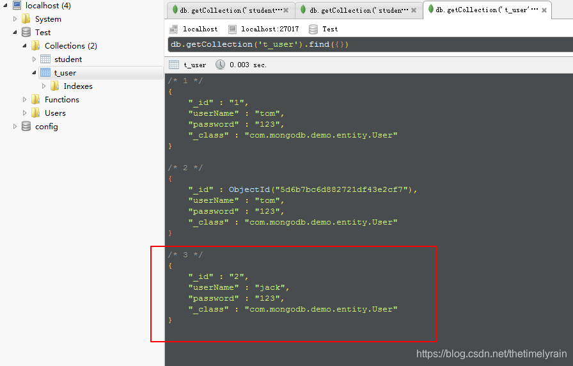Screen dimensions: 573x366
Task: Click the Functions folder icon
Action: (35, 99)
